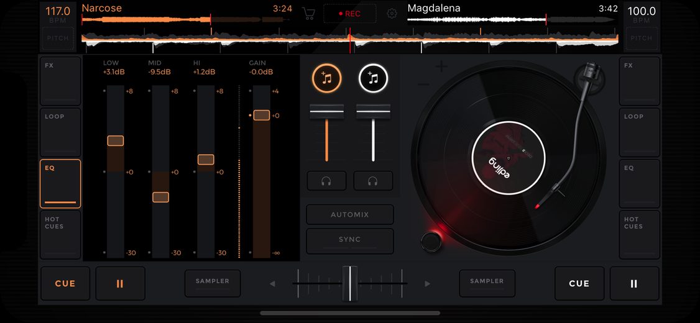Click the Magdalena track title
This screenshot has width=700, height=323.
434,8
